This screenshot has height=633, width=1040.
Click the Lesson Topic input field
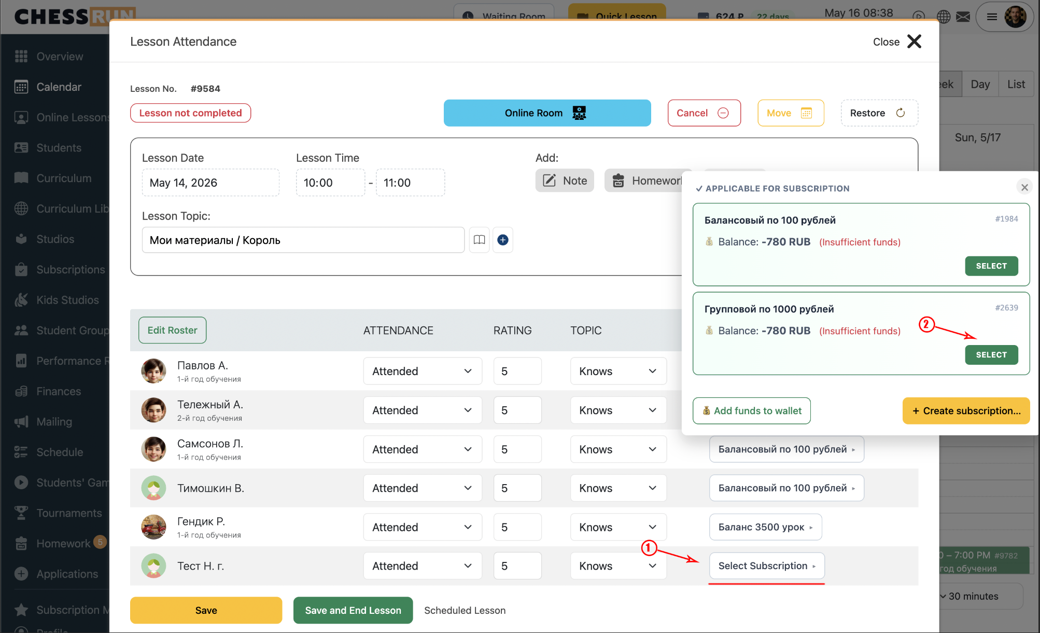303,240
